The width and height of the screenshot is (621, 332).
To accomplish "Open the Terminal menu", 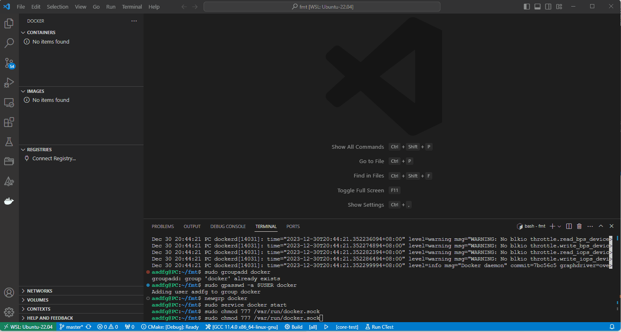I will [x=132, y=7].
